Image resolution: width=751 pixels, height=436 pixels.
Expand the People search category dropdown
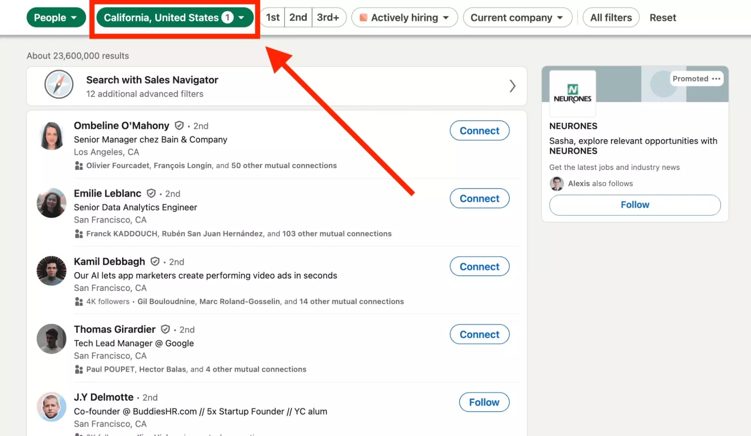(x=56, y=17)
